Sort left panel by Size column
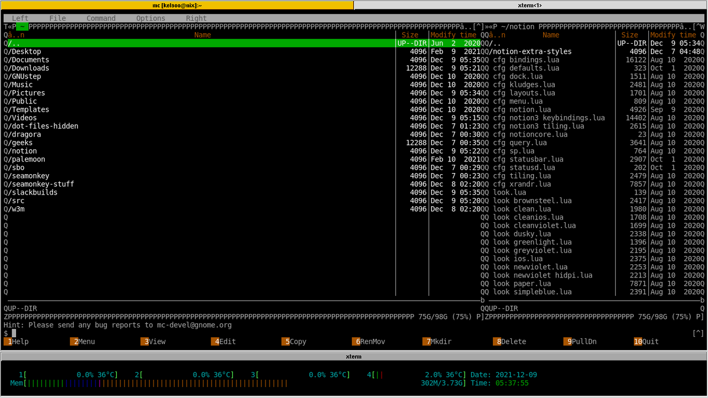Screen dimensions: 708x398 pos(410,35)
